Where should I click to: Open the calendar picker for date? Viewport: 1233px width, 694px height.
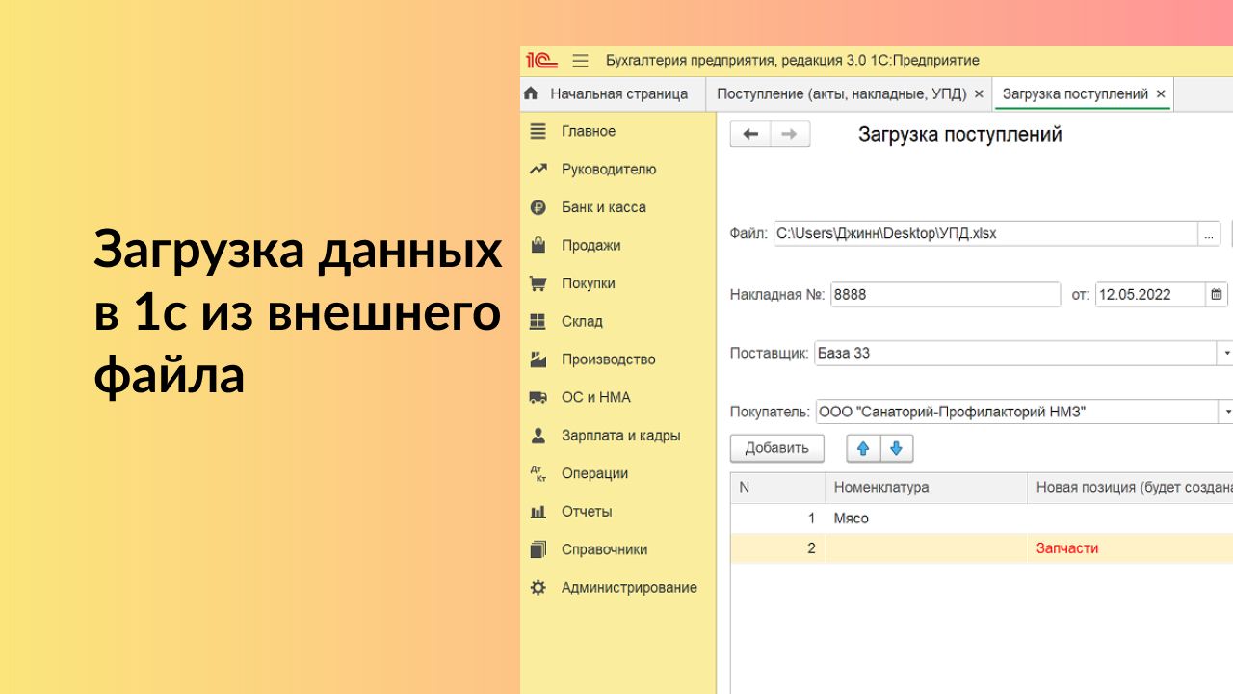pos(1217,294)
